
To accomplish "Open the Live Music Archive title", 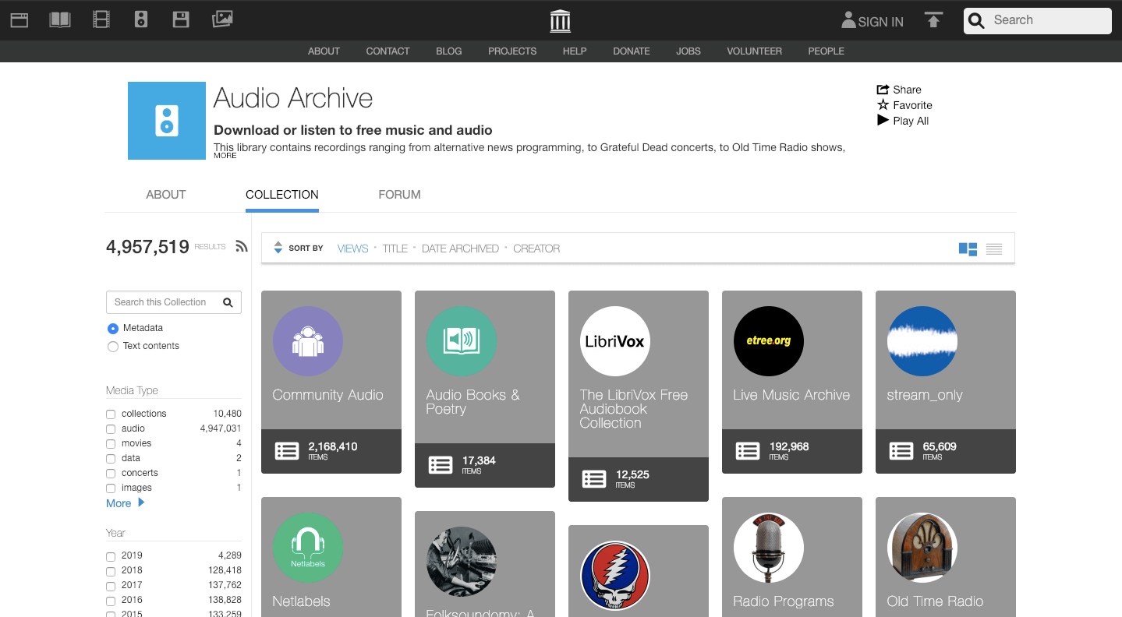I will point(791,395).
